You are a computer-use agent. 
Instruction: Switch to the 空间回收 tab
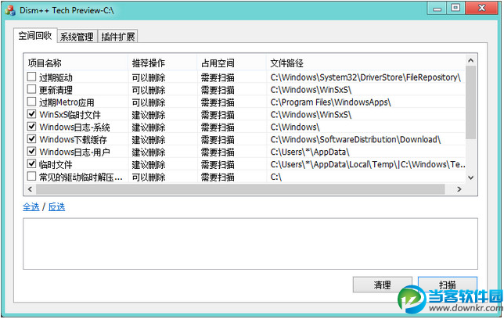click(35, 35)
